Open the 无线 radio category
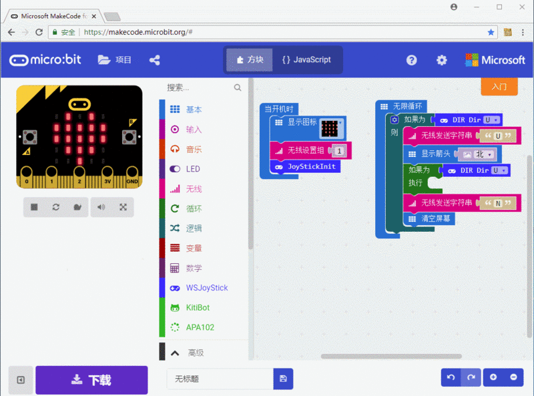534x396 pixels. (204, 189)
